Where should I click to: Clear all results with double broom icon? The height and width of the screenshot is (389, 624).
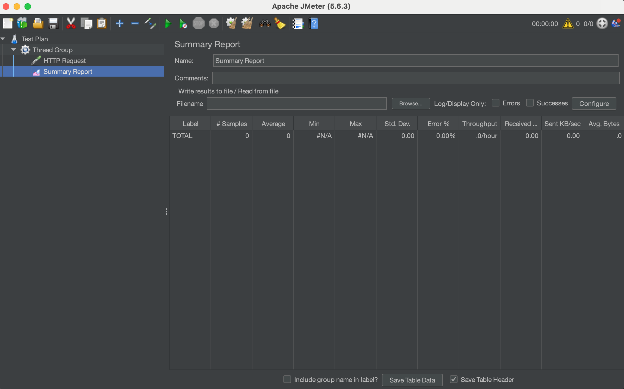point(247,24)
